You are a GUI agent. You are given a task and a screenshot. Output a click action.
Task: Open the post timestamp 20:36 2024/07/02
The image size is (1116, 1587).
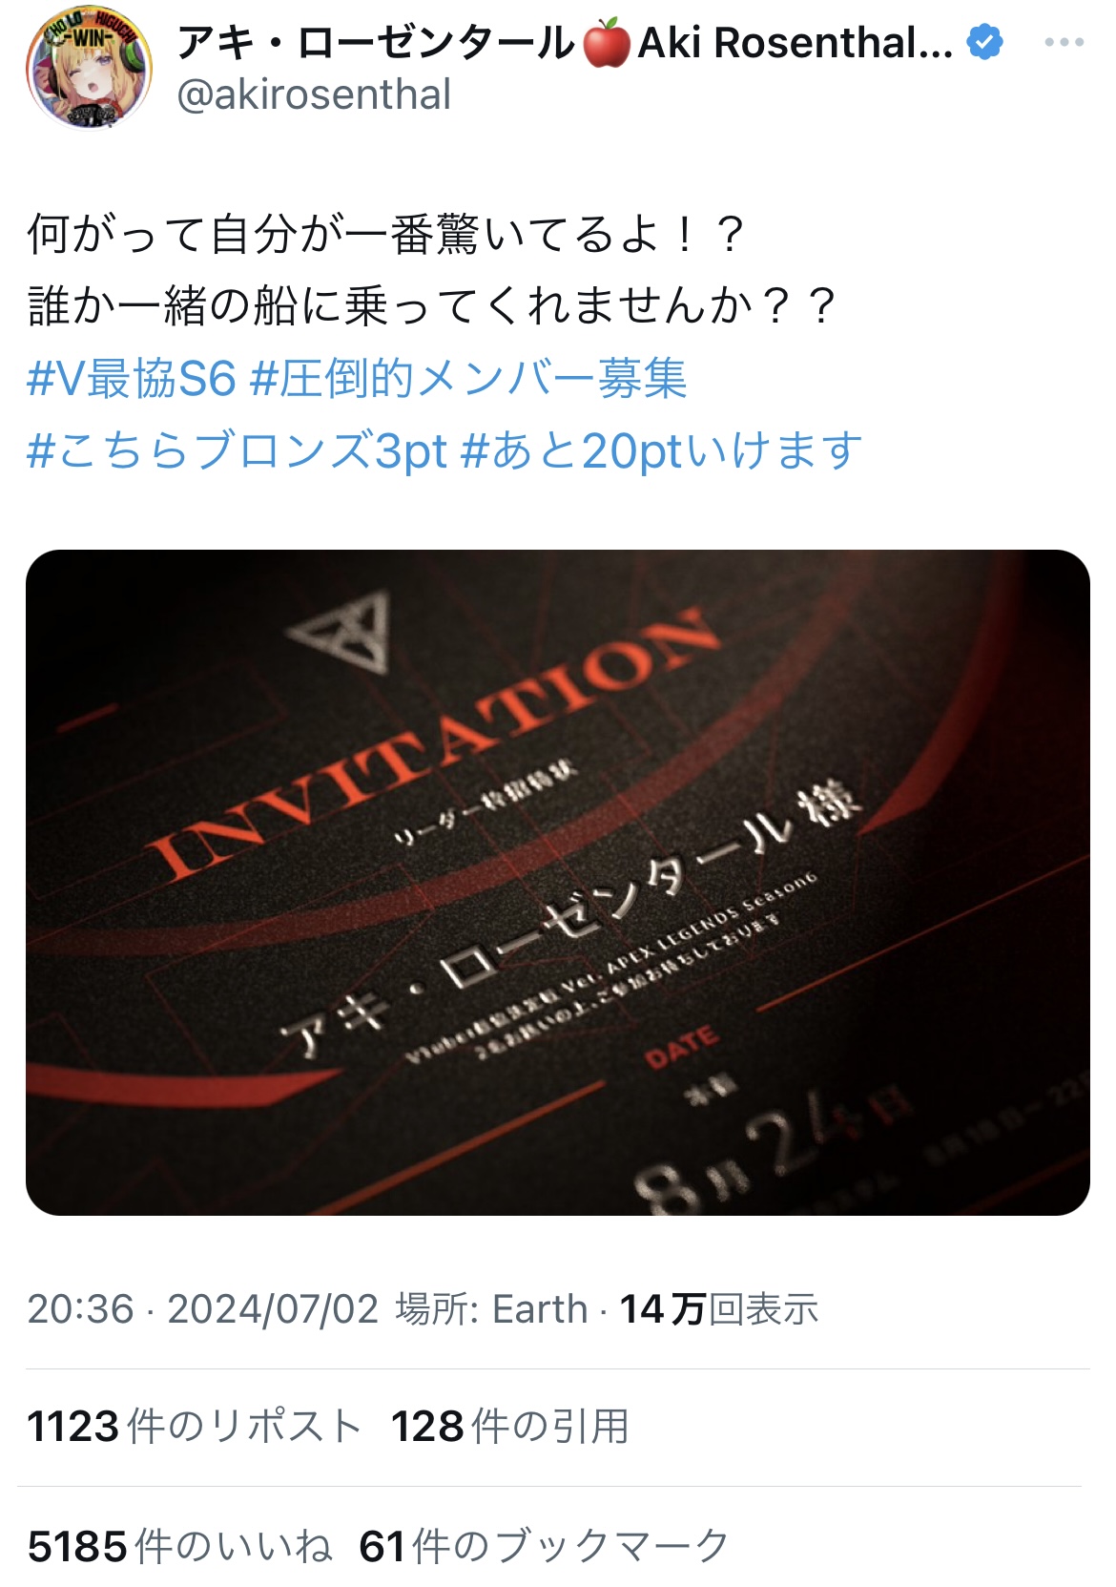202,1308
